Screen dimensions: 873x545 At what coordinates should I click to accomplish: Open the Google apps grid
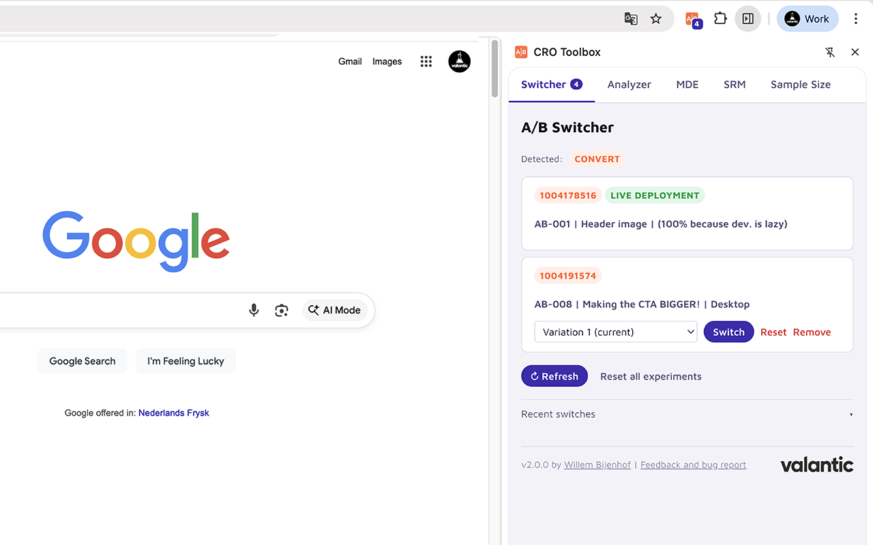[426, 61]
